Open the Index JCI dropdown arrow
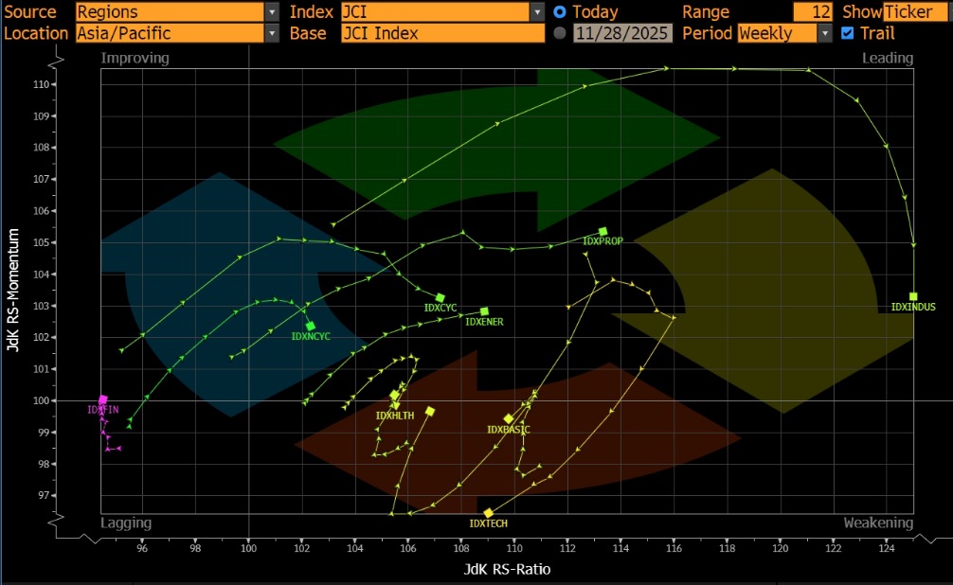The width and height of the screenshot is (953, 585). [538, 12]
